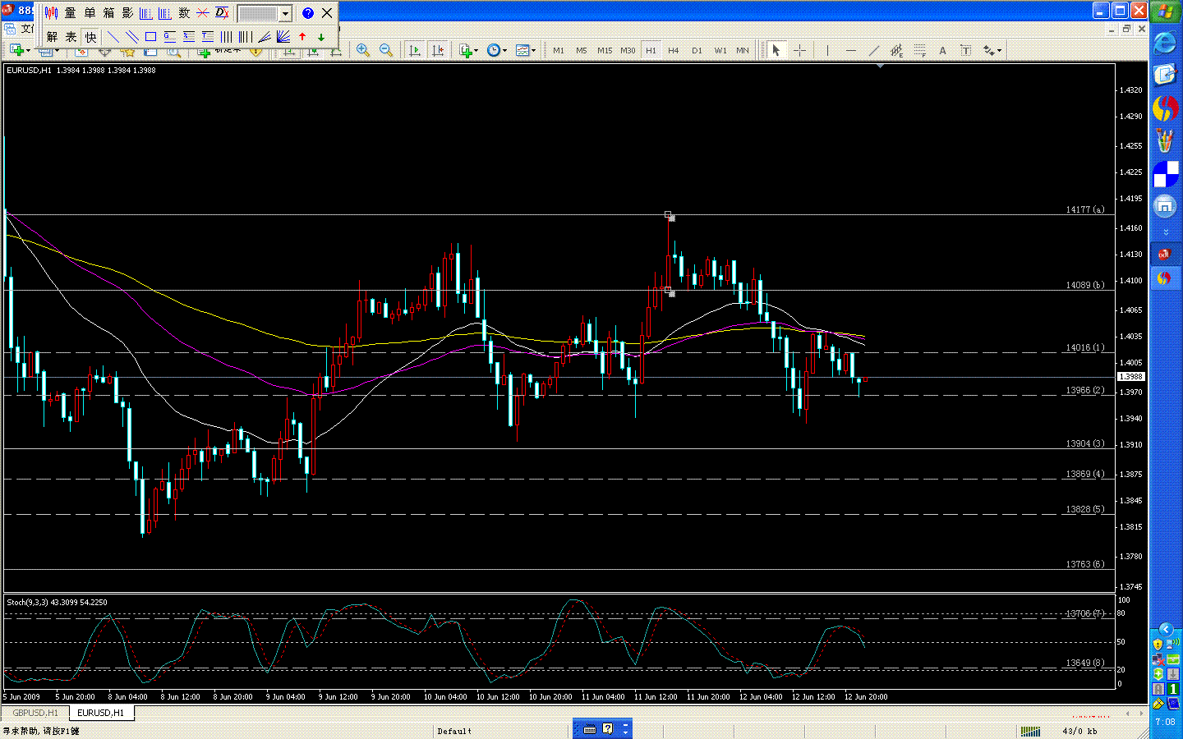The image size is (1183, 739).
Task: Switch to W1 weekly timeframe
Action: [720, 50]
